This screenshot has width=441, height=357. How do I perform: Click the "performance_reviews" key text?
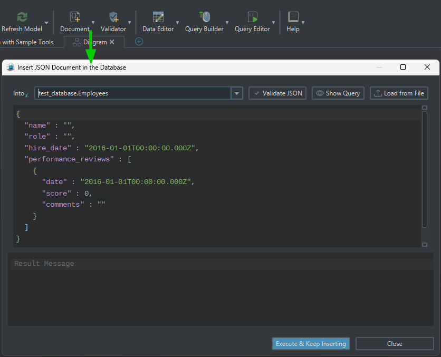click(69, 159)
